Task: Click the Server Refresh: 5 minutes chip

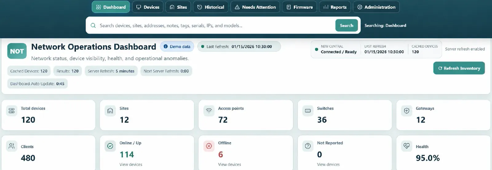Action: click(111, 71)
